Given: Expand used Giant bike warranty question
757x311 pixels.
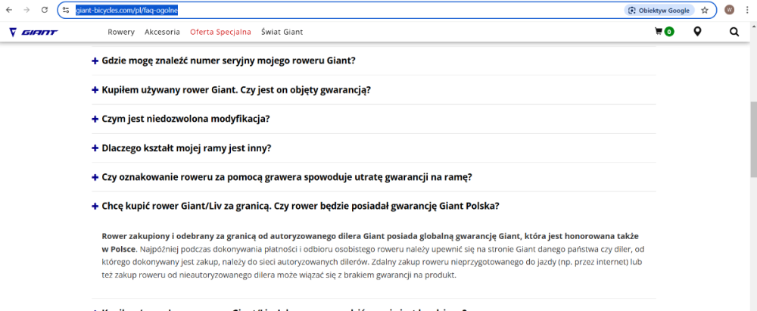Looking at the screenshot, I should point(235,90).
